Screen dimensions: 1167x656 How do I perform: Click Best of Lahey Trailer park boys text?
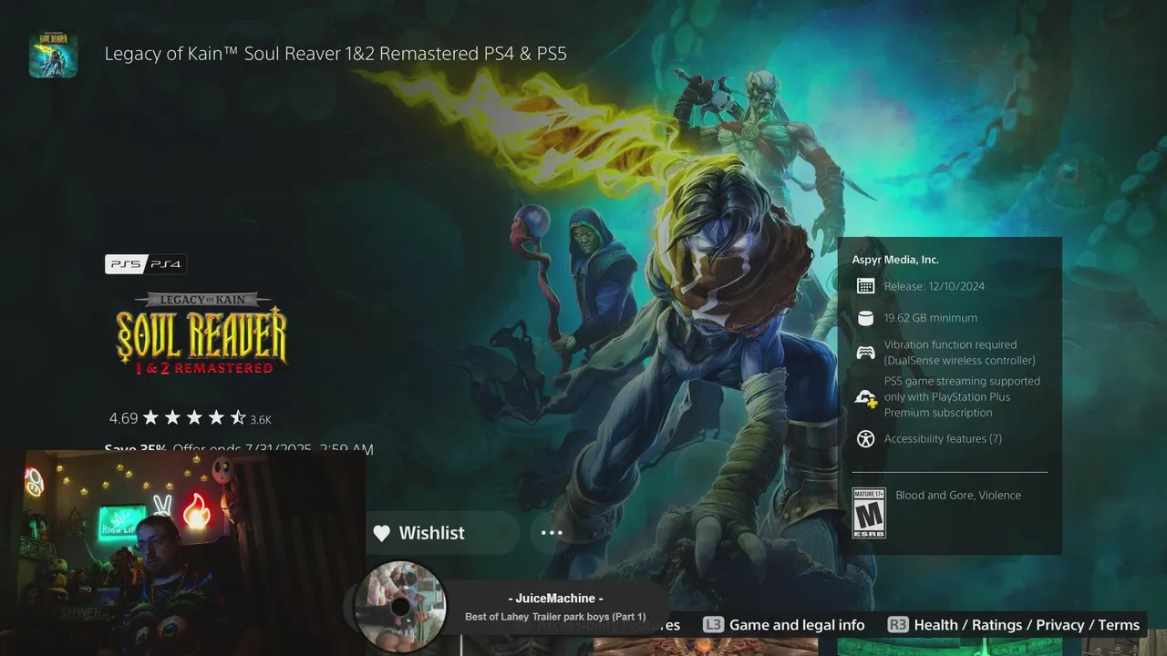[555, 617]
